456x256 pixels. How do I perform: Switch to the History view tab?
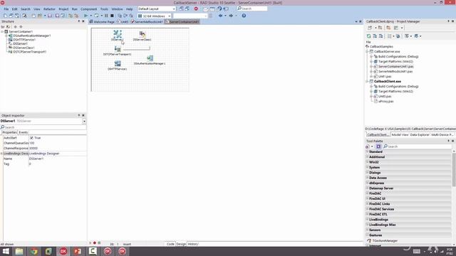pyautogui.click(x=192, y=244)
